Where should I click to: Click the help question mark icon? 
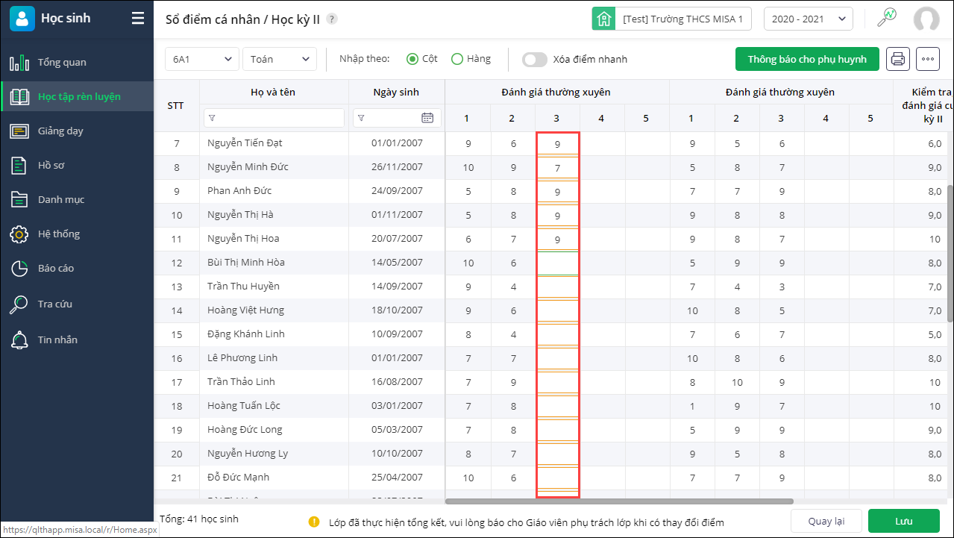332,19
